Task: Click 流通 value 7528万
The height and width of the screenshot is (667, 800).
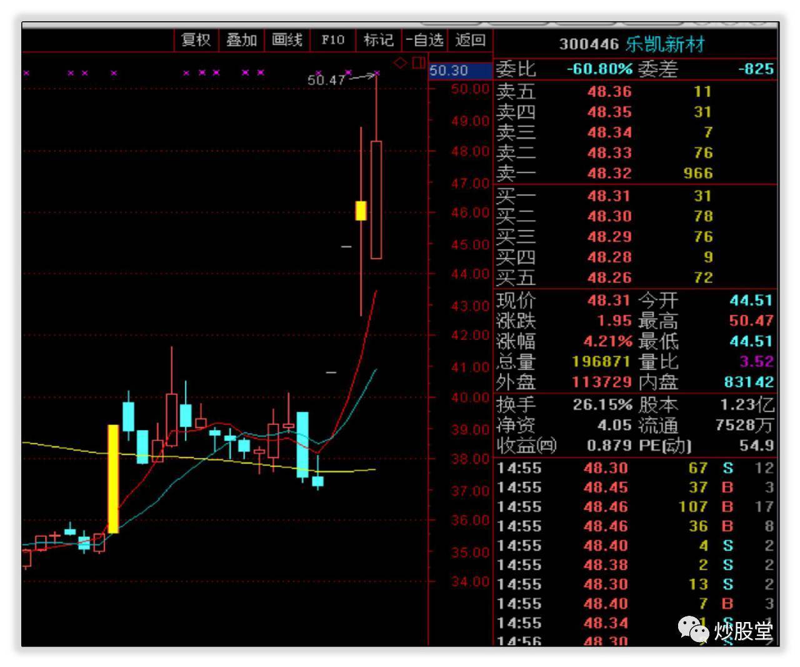Action: [x=745, y=425]
